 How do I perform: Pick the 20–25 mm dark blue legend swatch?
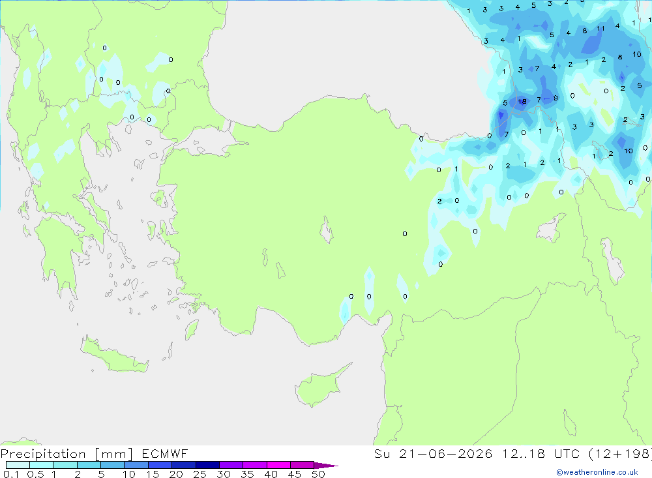(184, 465)
